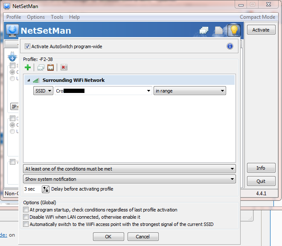The image size is (282, 246).
Task: Click the note page icon in header
Action: [x=219, y=30]
